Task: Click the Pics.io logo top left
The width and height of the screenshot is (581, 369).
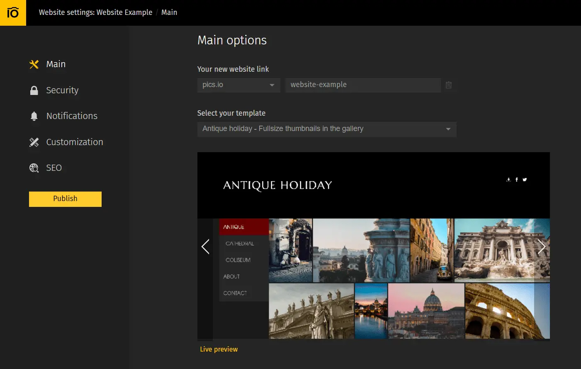Action: tap(13, 13)
